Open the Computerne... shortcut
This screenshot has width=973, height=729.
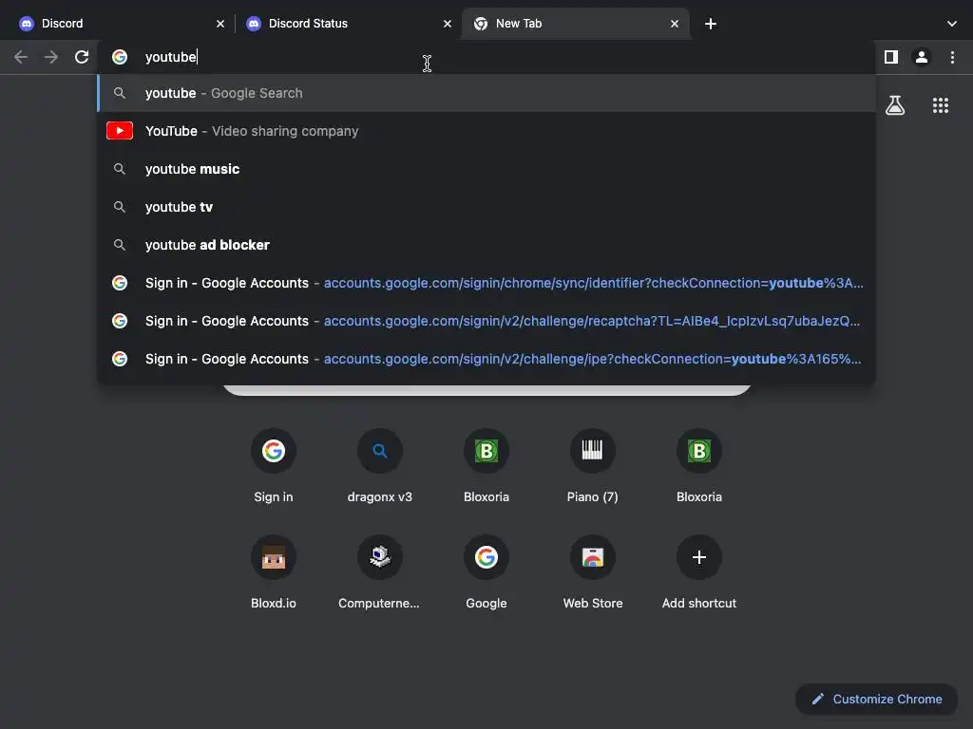pyautogui.click(x=380, y=572)
